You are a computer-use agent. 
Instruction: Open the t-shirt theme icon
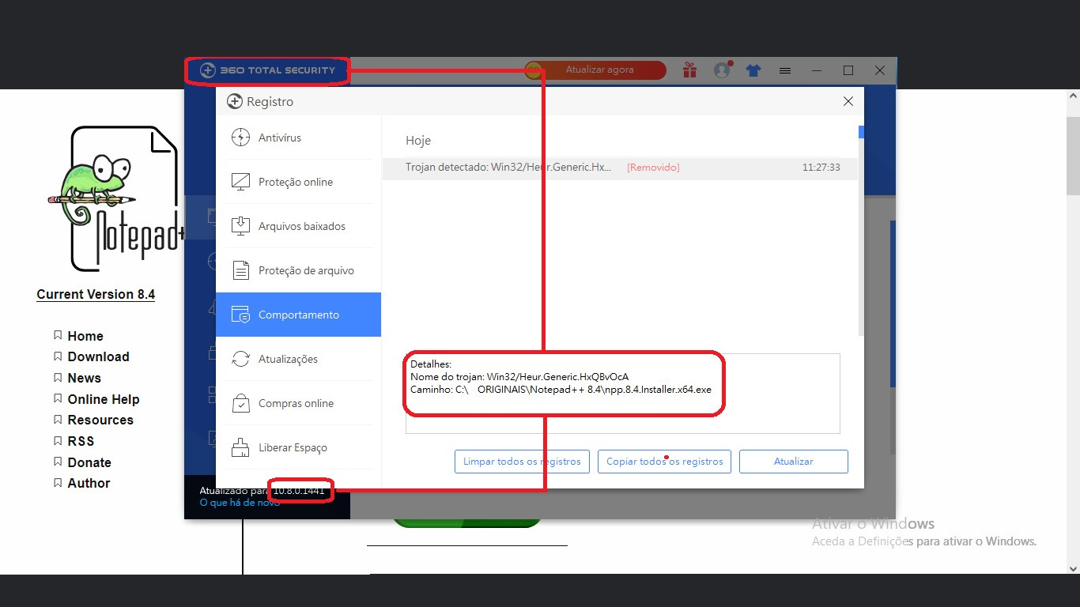(753, 70)
